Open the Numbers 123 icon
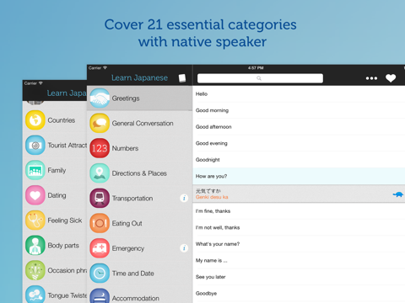The height and width of the screenshot is (303, 405). (x=100, y=148)
